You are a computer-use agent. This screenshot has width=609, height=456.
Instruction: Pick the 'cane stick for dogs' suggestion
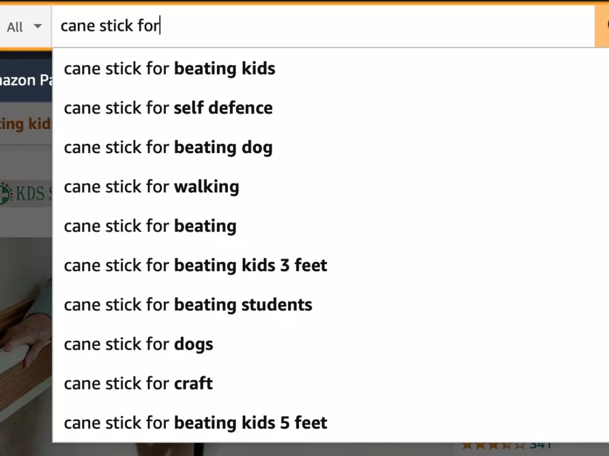click(x=138, y=344)
